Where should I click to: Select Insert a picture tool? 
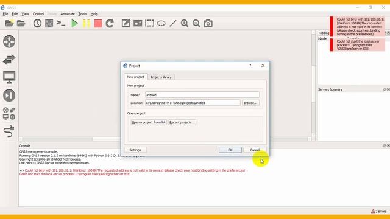138,23
